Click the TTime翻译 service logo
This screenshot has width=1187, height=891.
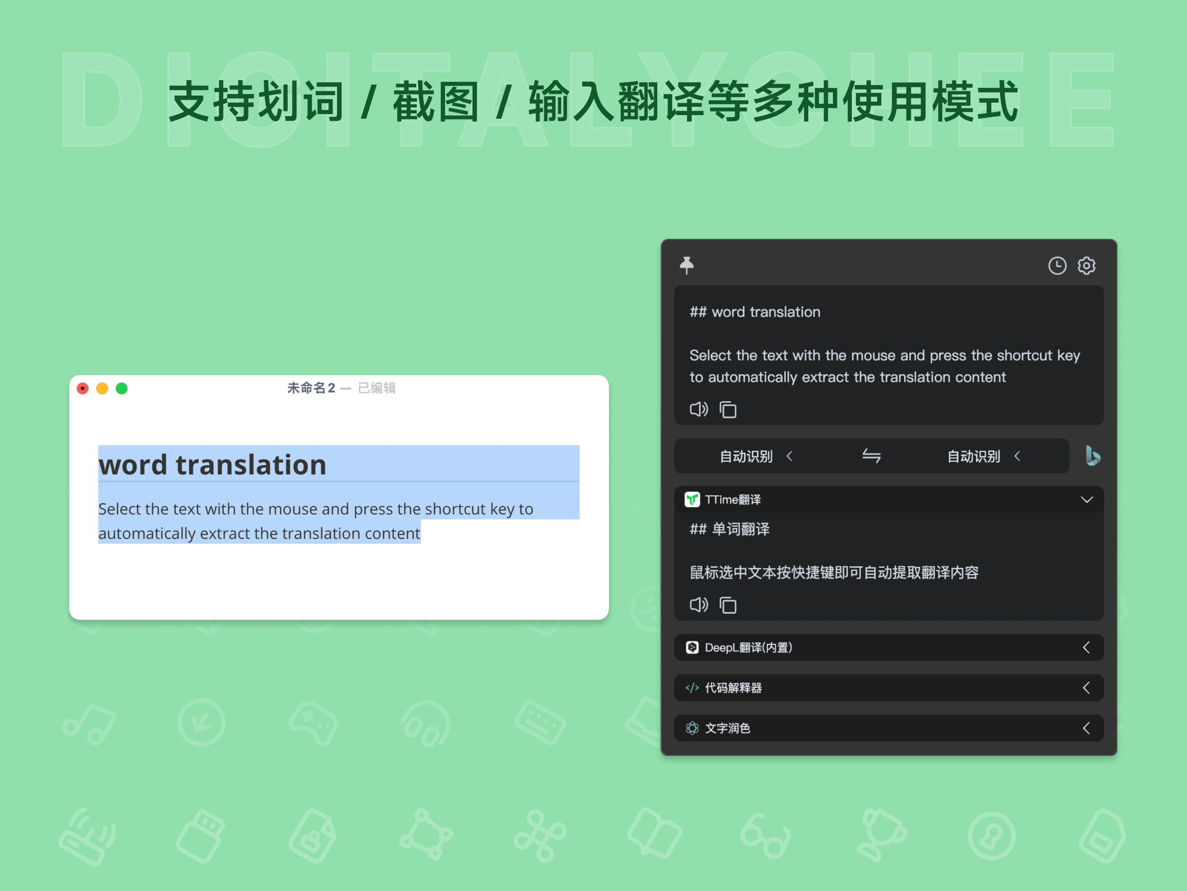(693, 498)
